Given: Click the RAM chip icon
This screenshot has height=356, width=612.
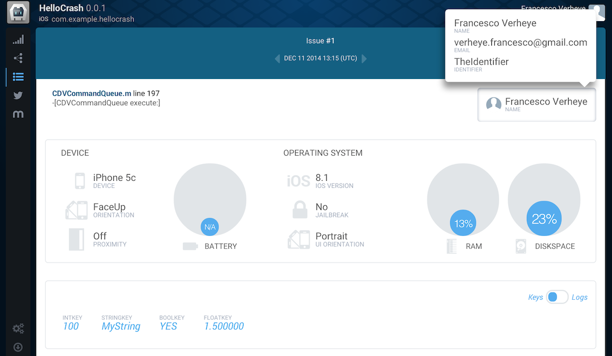Looking at the screenshot, I should pos(451,246).
